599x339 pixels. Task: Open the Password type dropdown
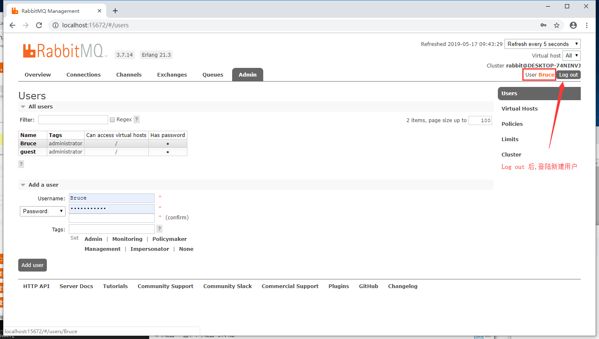(43, 211)
